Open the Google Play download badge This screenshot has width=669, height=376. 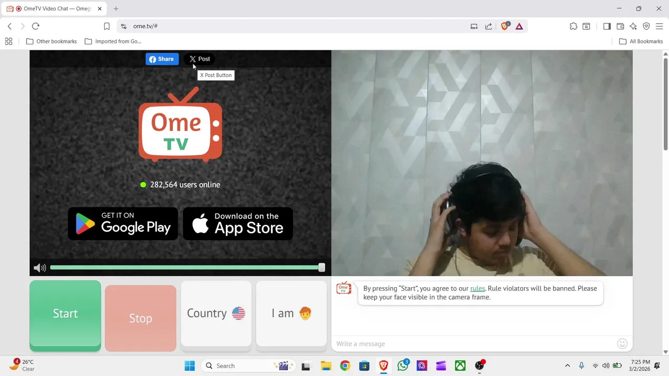pyautogui.click(x=123, y=224)
